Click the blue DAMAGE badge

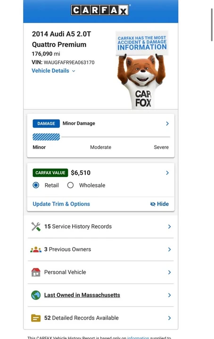(x=46, y=123)
